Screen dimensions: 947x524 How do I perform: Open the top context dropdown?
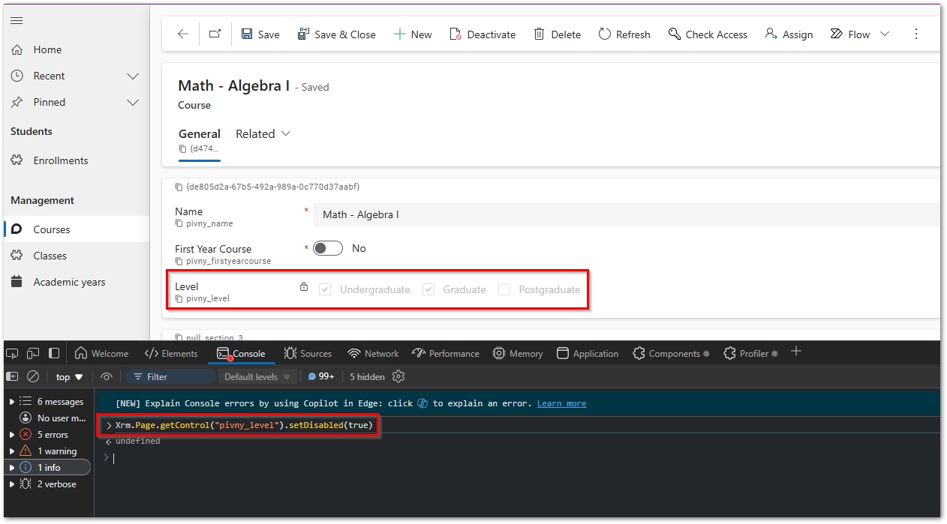[x=69, y=376]
